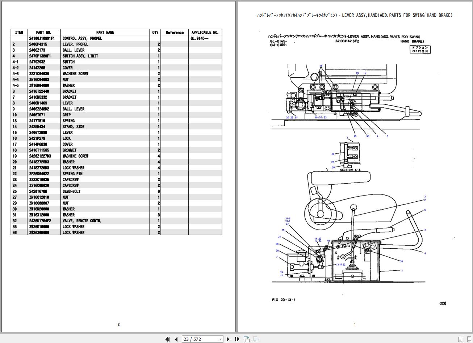Click the go back view icon

pos(247,339)
